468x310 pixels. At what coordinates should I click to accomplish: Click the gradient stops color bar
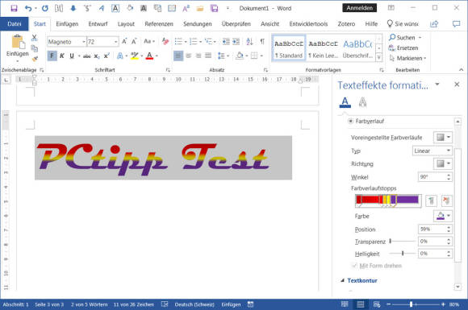[x=388, y=200]
